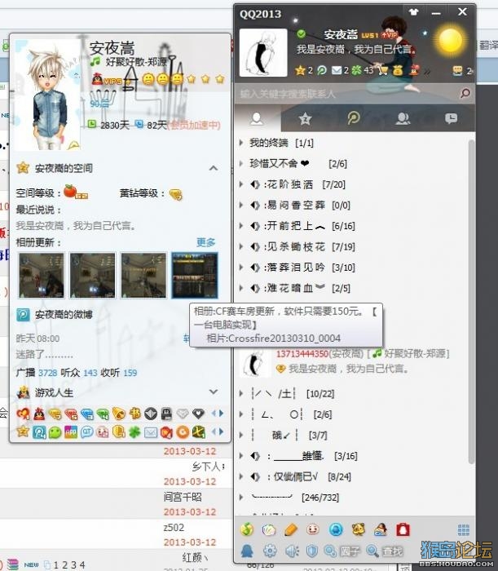Click the 广播 count 3728 link

(47, 373)
